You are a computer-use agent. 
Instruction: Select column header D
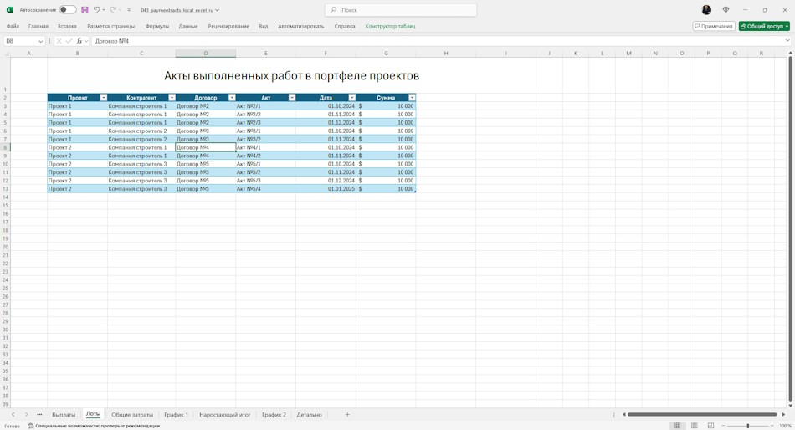[205, 54]
